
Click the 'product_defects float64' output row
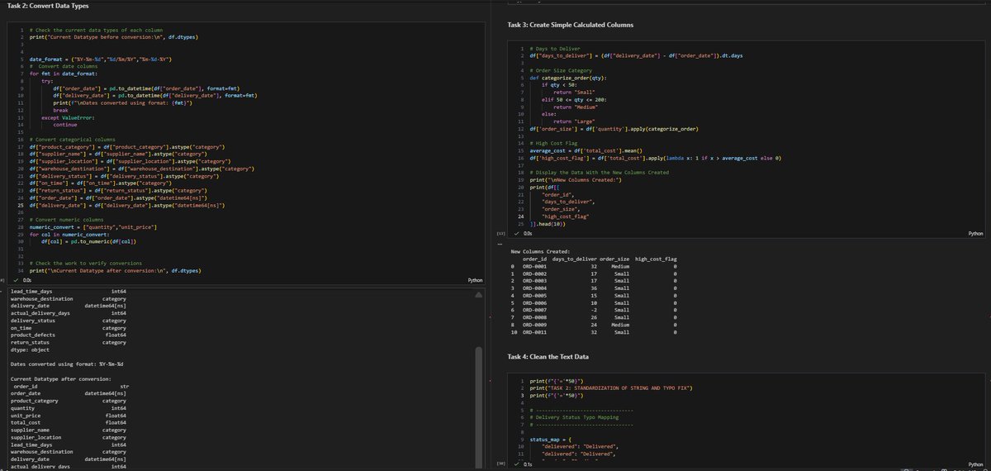click(68, 335)
